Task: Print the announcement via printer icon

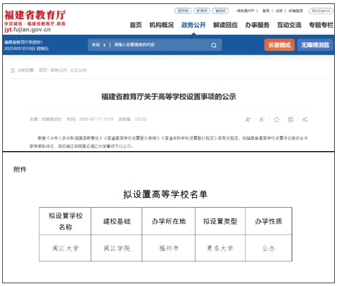Action: pyautogui.click(x=291, y=119)
